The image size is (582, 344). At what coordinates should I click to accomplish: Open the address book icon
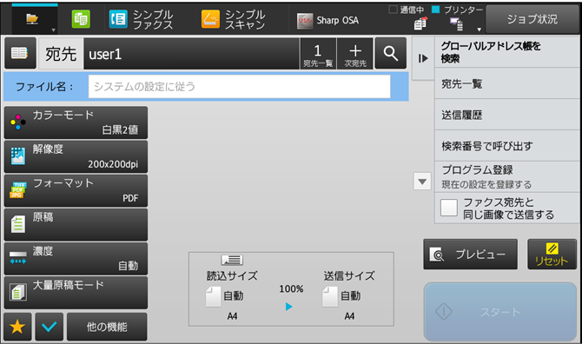[20, 53]
